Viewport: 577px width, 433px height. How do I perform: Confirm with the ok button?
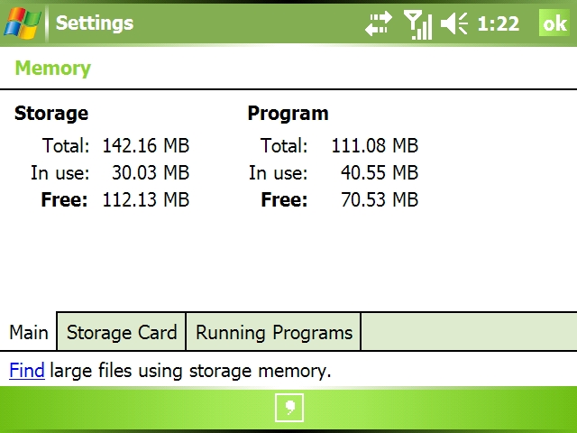pyautogui.click(x=554, y=23)
